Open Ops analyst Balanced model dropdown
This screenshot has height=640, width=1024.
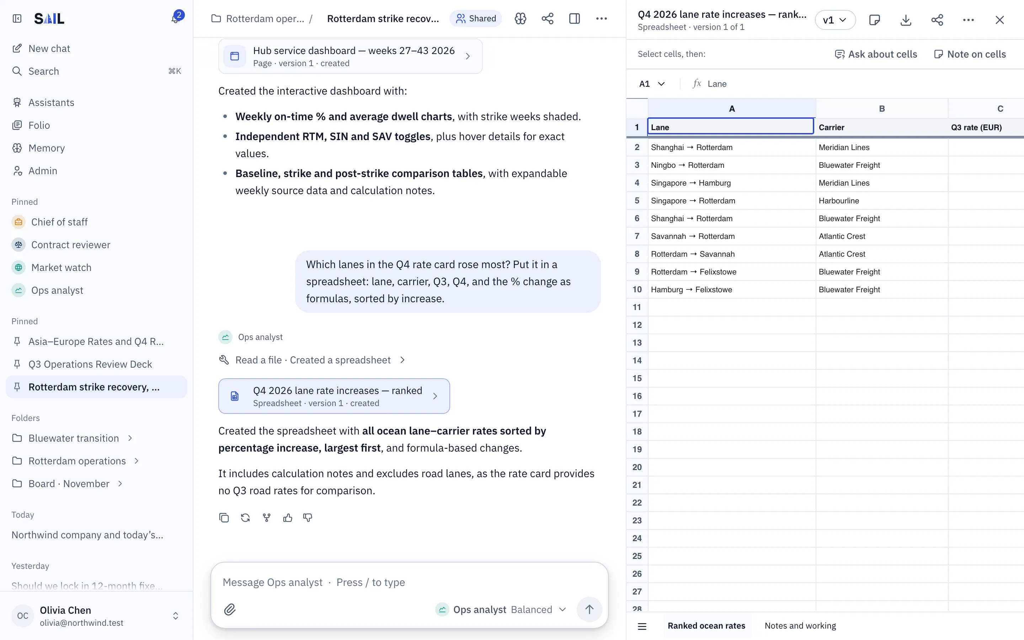tap(501, 609)
